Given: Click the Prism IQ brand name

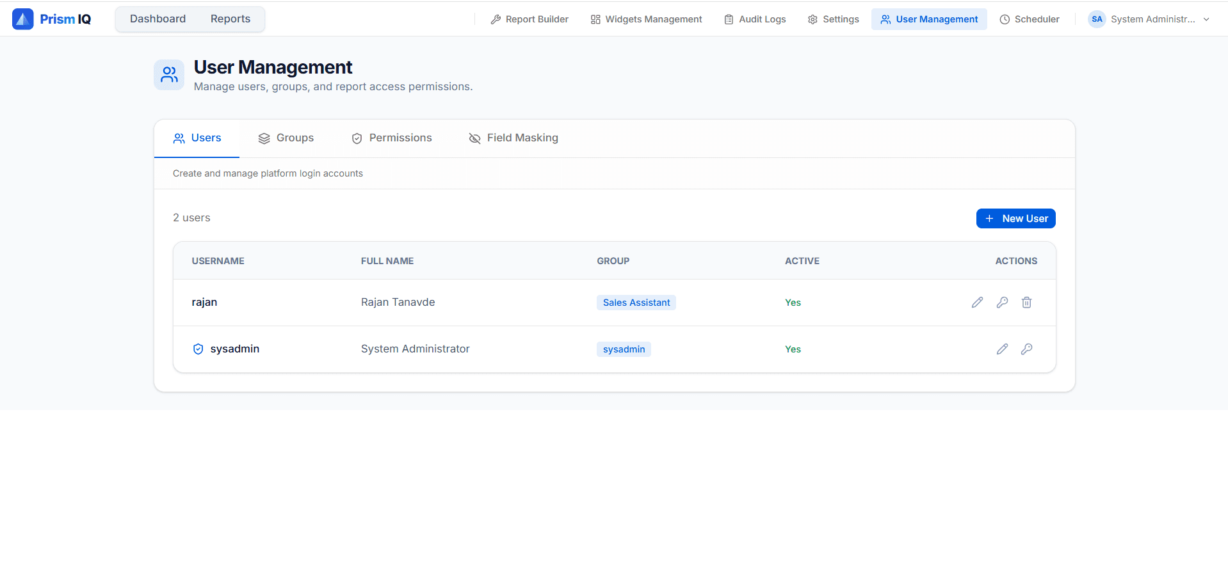Looking at the screenshot, I should point(65,19).
